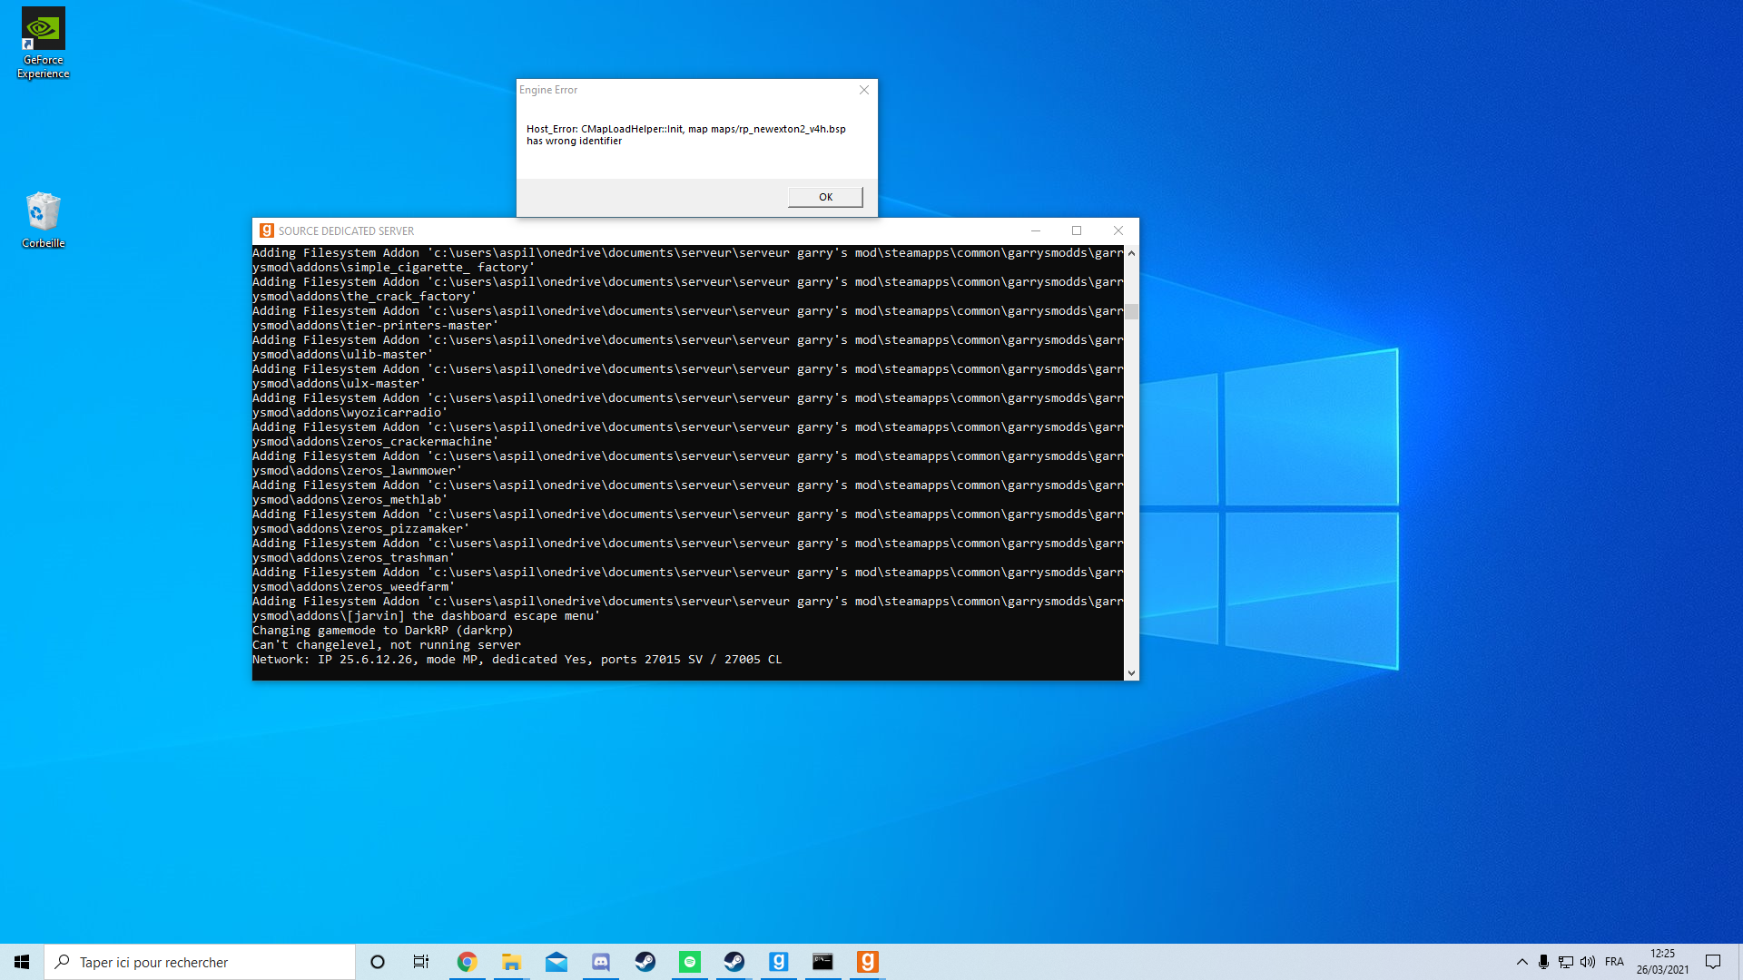The image size is (1743, 980).
Task: Click the 'zeros_pizzamaker' addon console line
Action: pos(361,529)
